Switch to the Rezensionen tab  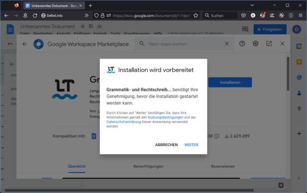coord(223,166)
